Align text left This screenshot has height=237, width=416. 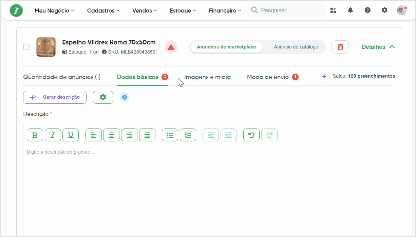(x=94, y=135)
